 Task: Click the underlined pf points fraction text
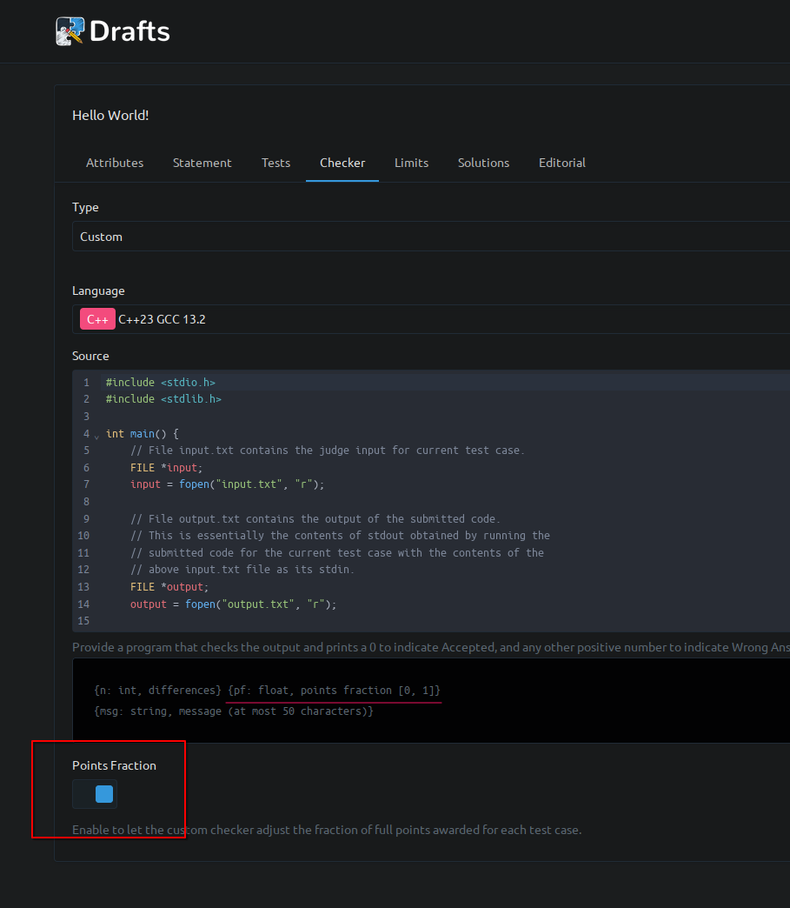pos(333,691)
